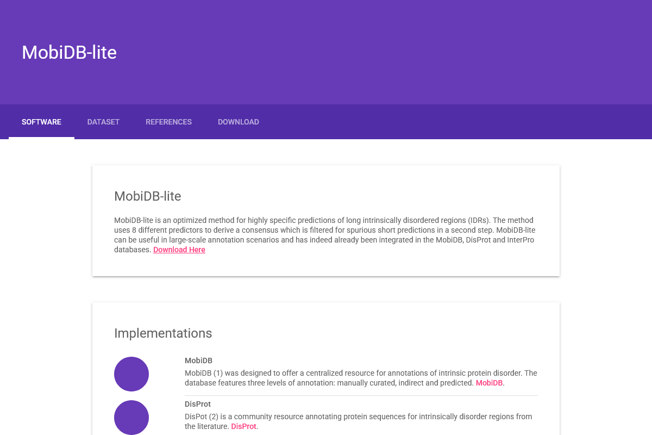This screenshot has width=652, height=435.
Task: Click the Download Here link
Action: click(x=179, y=250)
